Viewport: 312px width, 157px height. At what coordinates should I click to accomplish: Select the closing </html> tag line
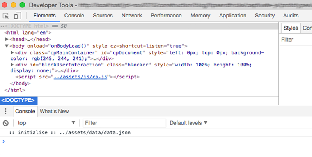(15, 90)
